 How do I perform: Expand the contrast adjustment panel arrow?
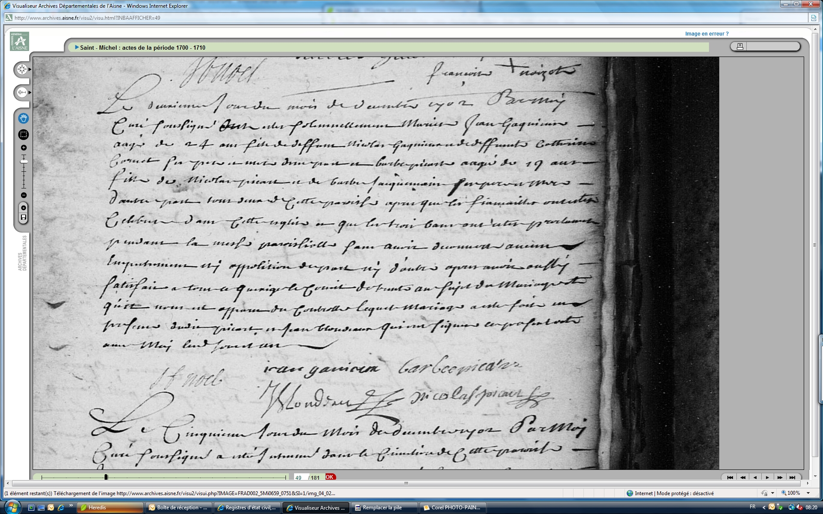(x=30, y=93)
